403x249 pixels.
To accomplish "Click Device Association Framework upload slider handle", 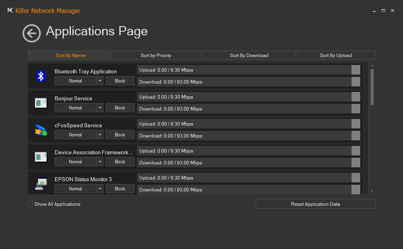I will (x=356, y=151).
